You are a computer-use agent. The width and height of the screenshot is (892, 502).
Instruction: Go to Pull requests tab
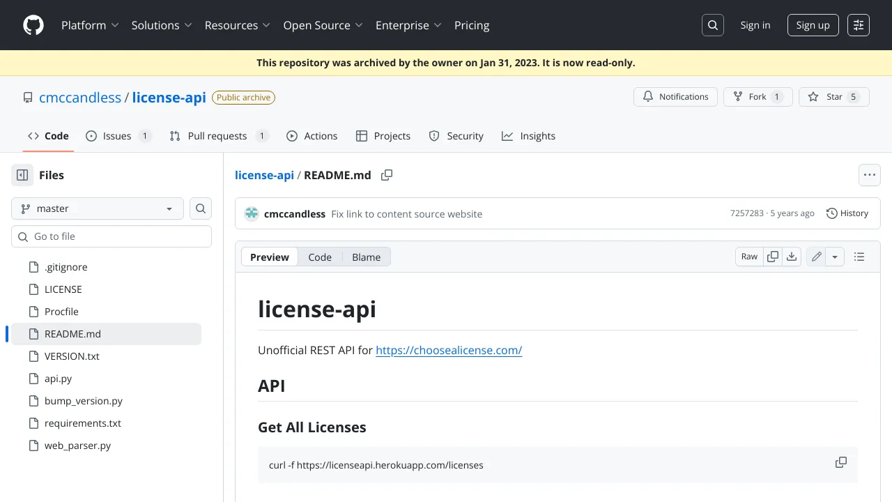220,136
